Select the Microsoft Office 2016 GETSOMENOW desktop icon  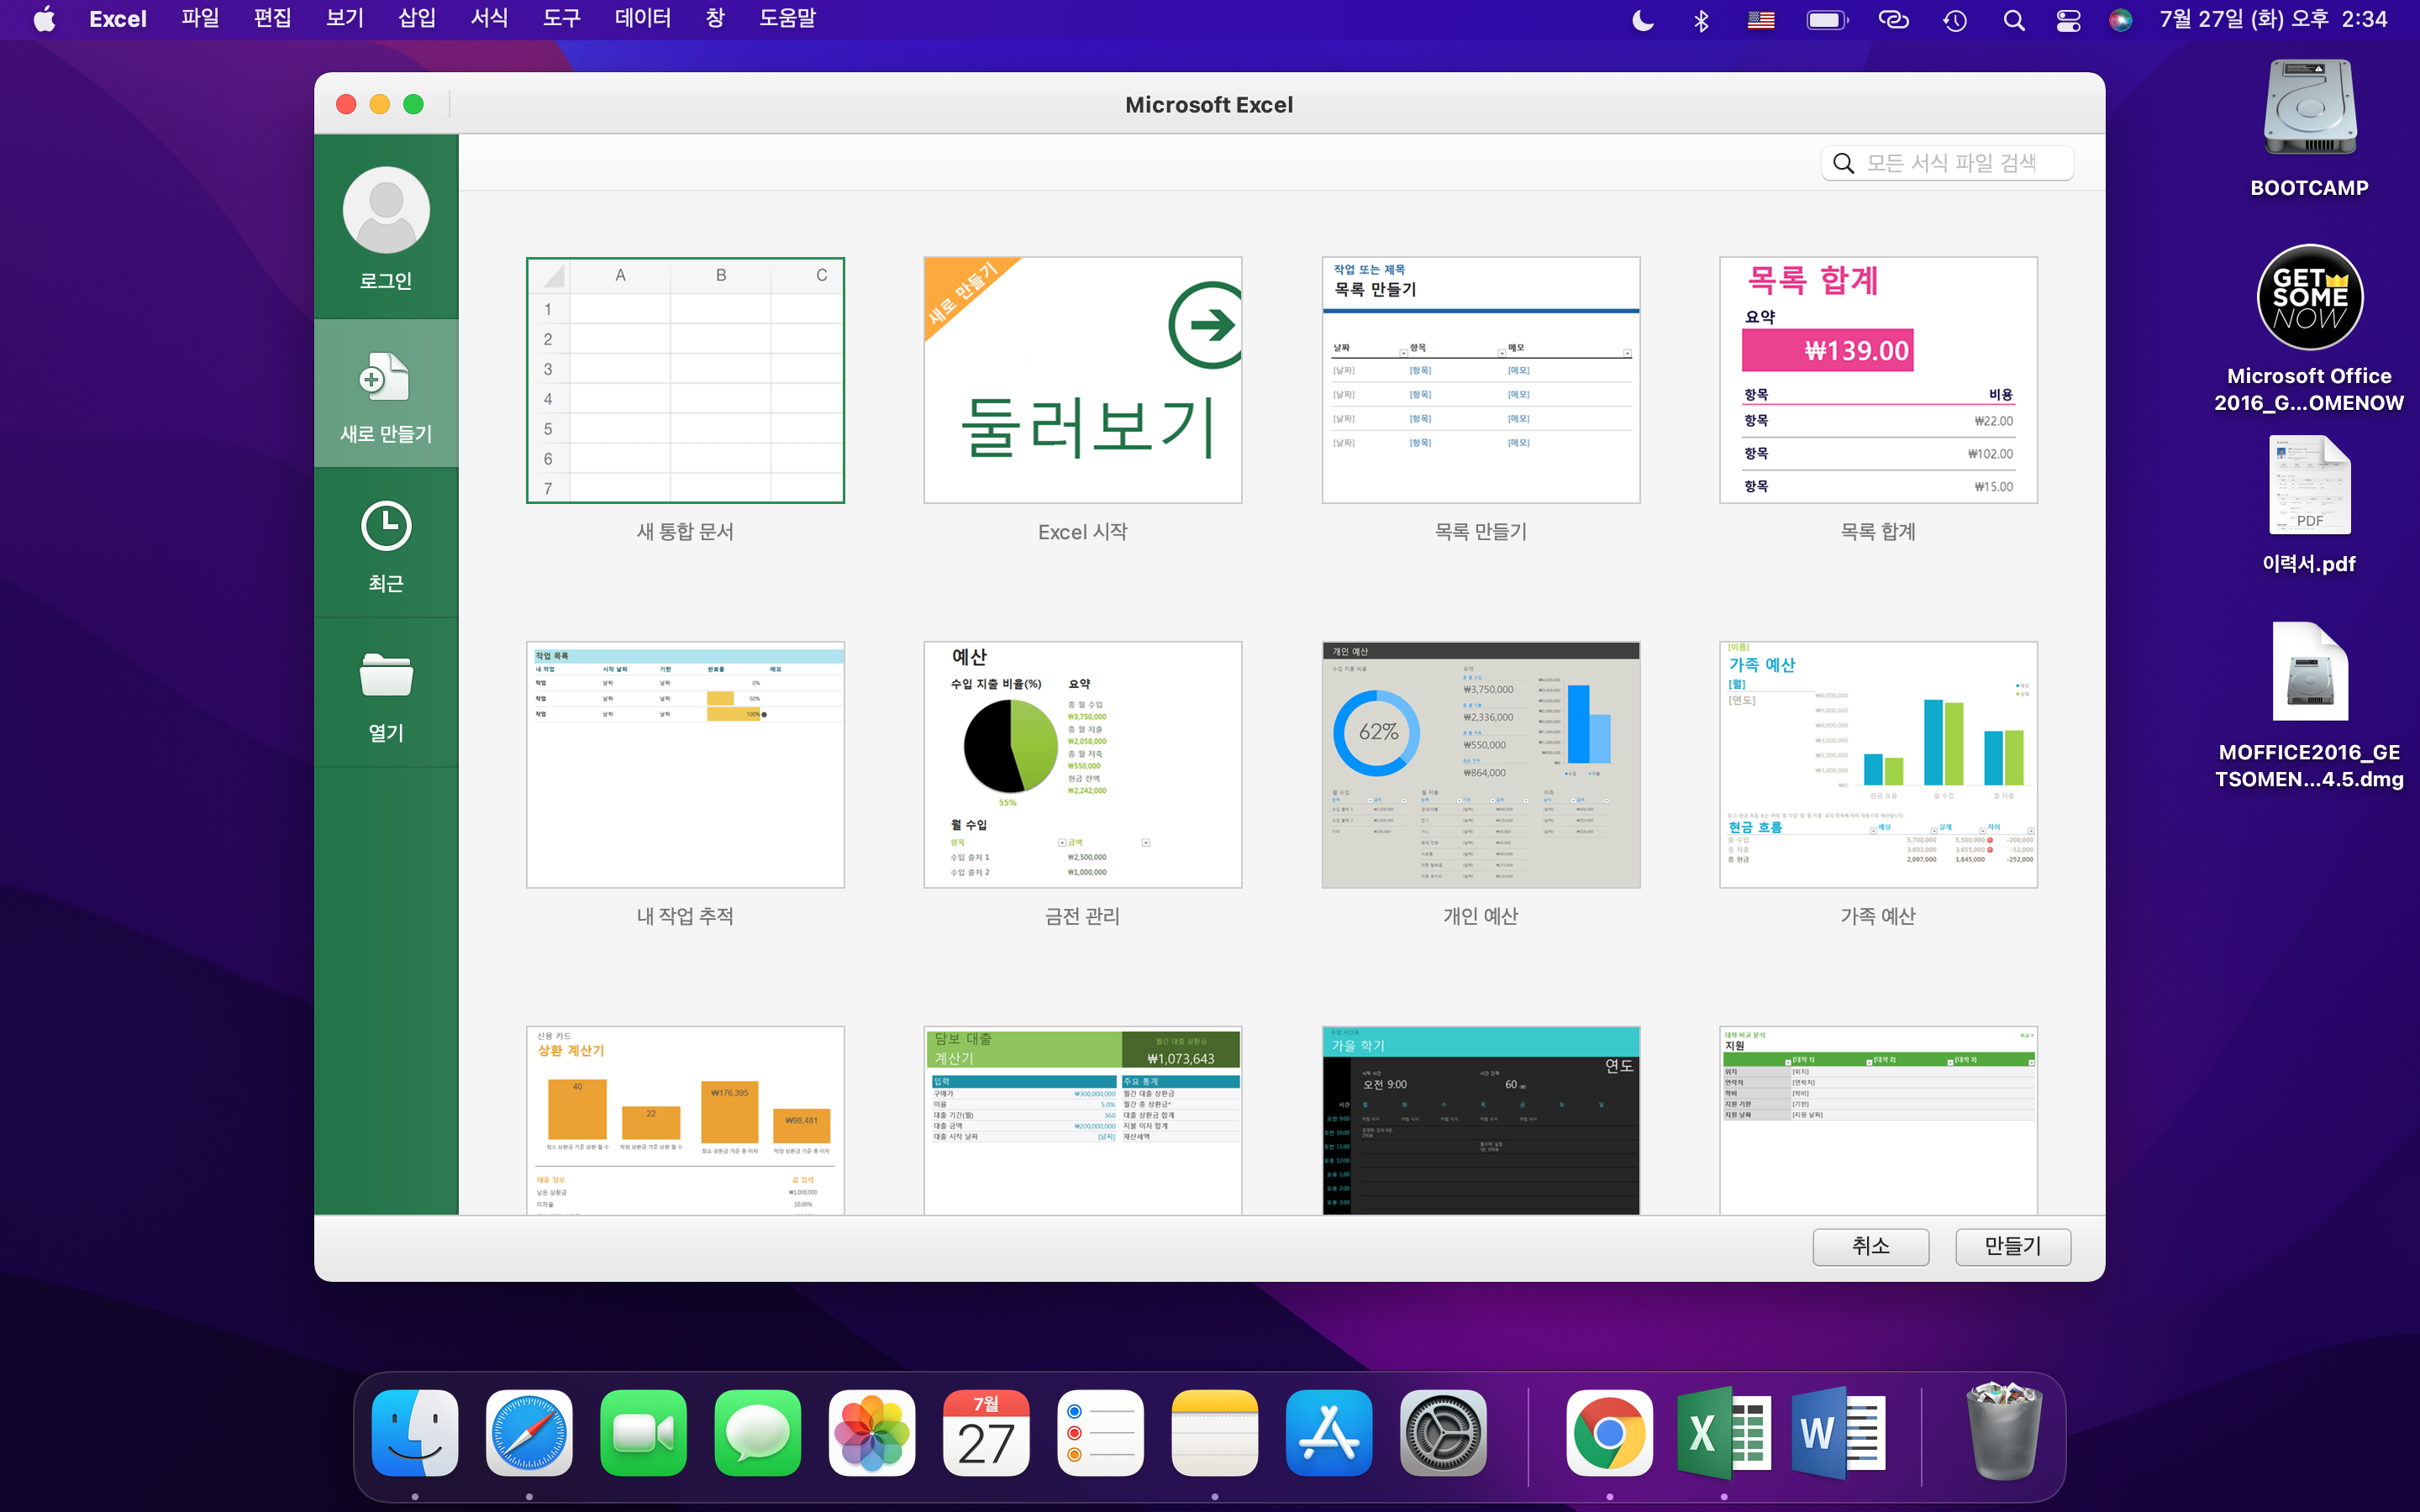pyautogui.click(x=2310, y=297)
